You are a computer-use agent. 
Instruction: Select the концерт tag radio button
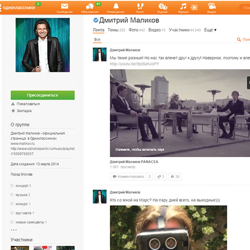(x=12, y=185)
